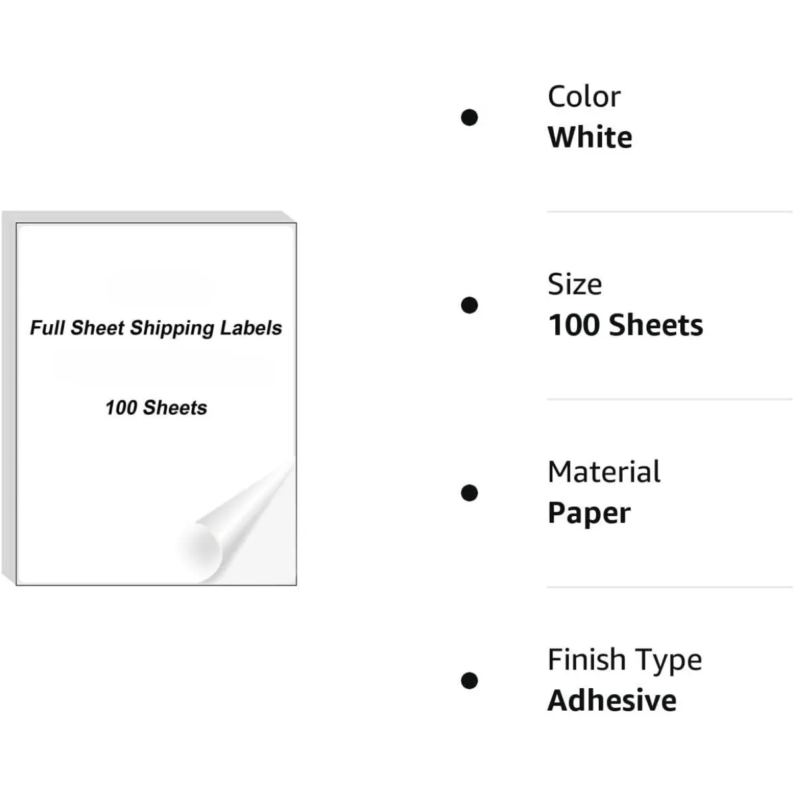Screen dimensions: 794x794
Task: Click the bullet dot beside Finish Type
Action: click(469, 680)
